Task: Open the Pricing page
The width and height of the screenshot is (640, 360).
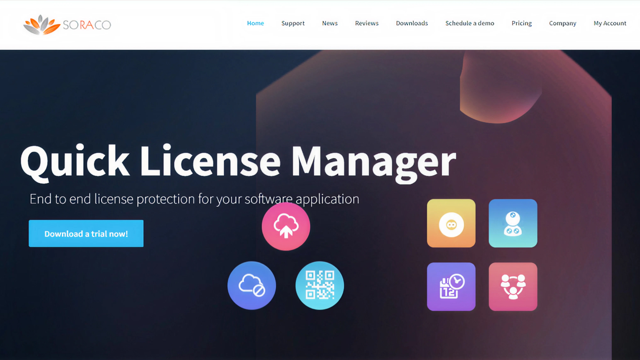Action: pyautogui.click(x=522, y=23)
